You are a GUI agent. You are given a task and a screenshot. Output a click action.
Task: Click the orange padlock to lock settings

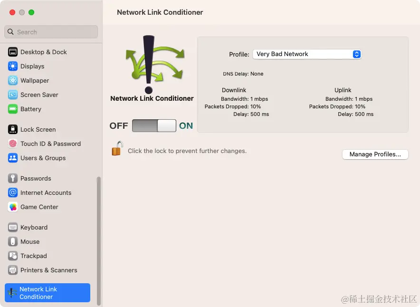(117, 148)
